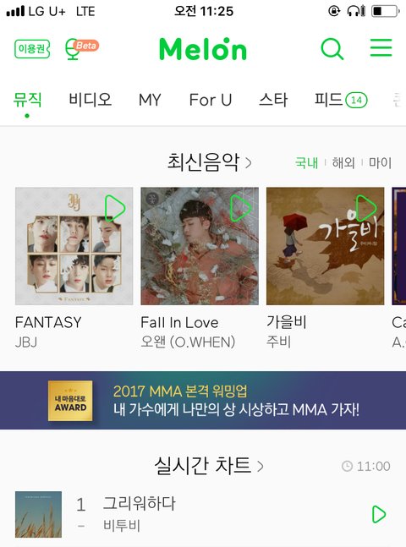The image size is (406, 547).
Task: Switch filter to 해외
Action: click(343, 162)
